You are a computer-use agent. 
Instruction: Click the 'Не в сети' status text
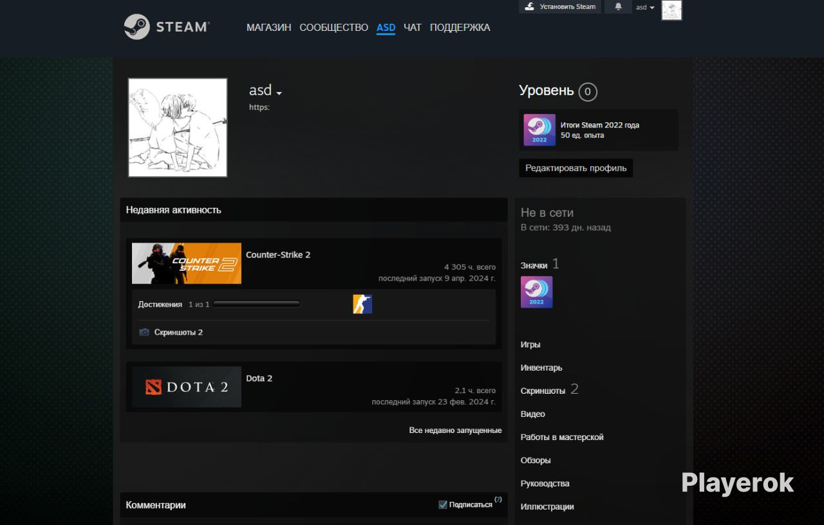(x=547, y=213)
